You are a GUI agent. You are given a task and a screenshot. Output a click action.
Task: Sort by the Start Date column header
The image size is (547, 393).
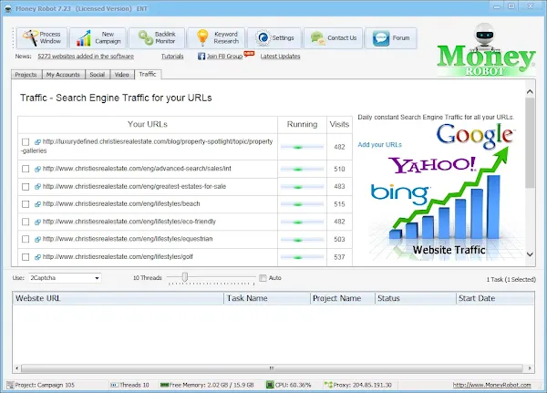tap(495, 298)
